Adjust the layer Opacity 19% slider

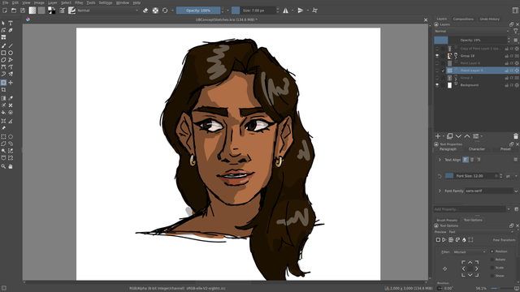tap(470, 40)
